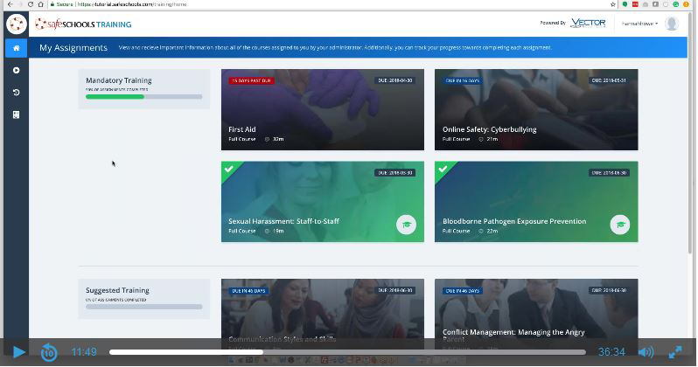Expand the username dropdown menu
This screenshot has height=367, width=698.
tap(639, 24)
